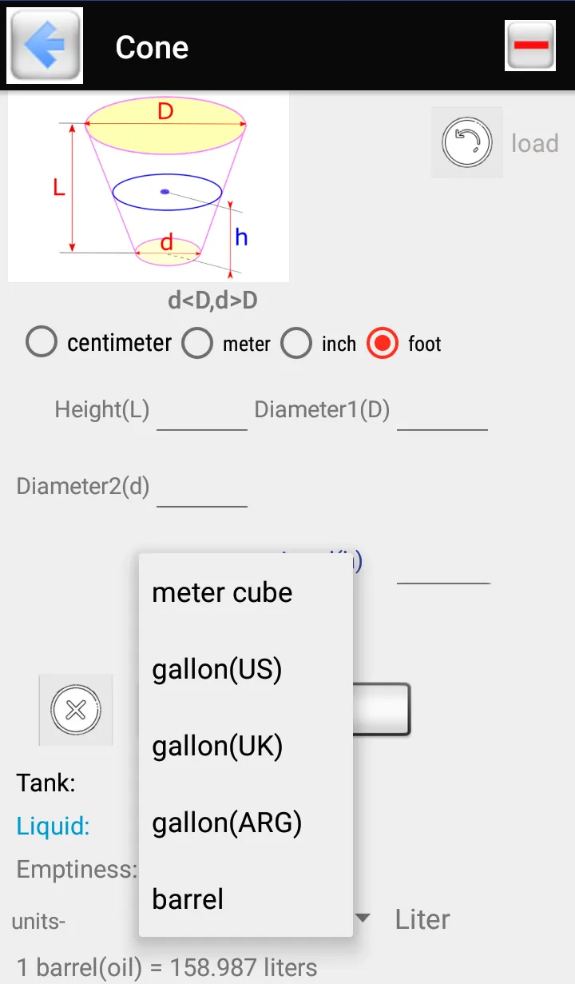
Task: Tap the Diameter1(D) input field
Action: (x=442, y=411)
